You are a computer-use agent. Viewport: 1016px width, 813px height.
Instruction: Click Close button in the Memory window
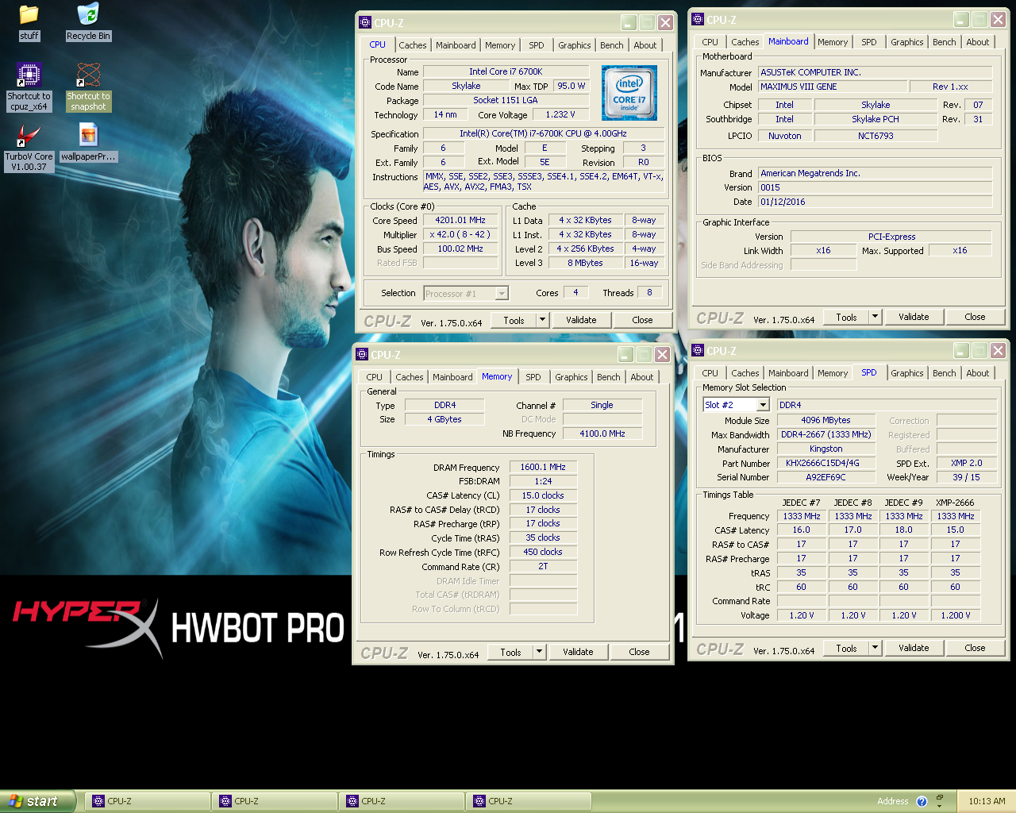639,652
